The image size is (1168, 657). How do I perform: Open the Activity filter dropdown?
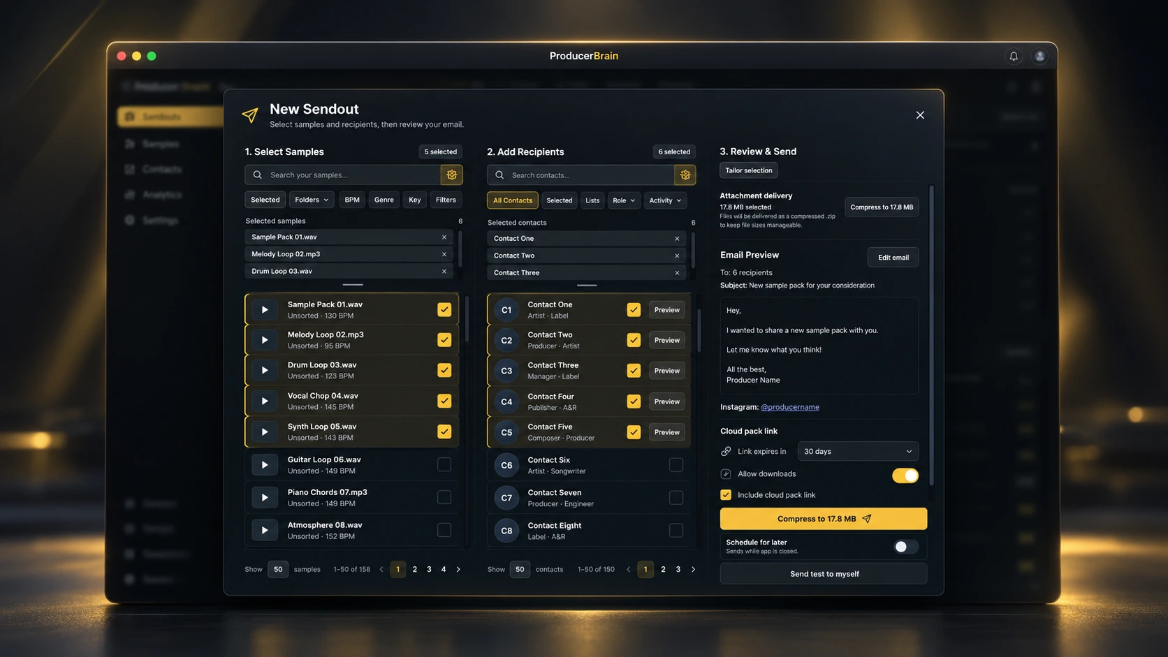[x=665, y=201]
